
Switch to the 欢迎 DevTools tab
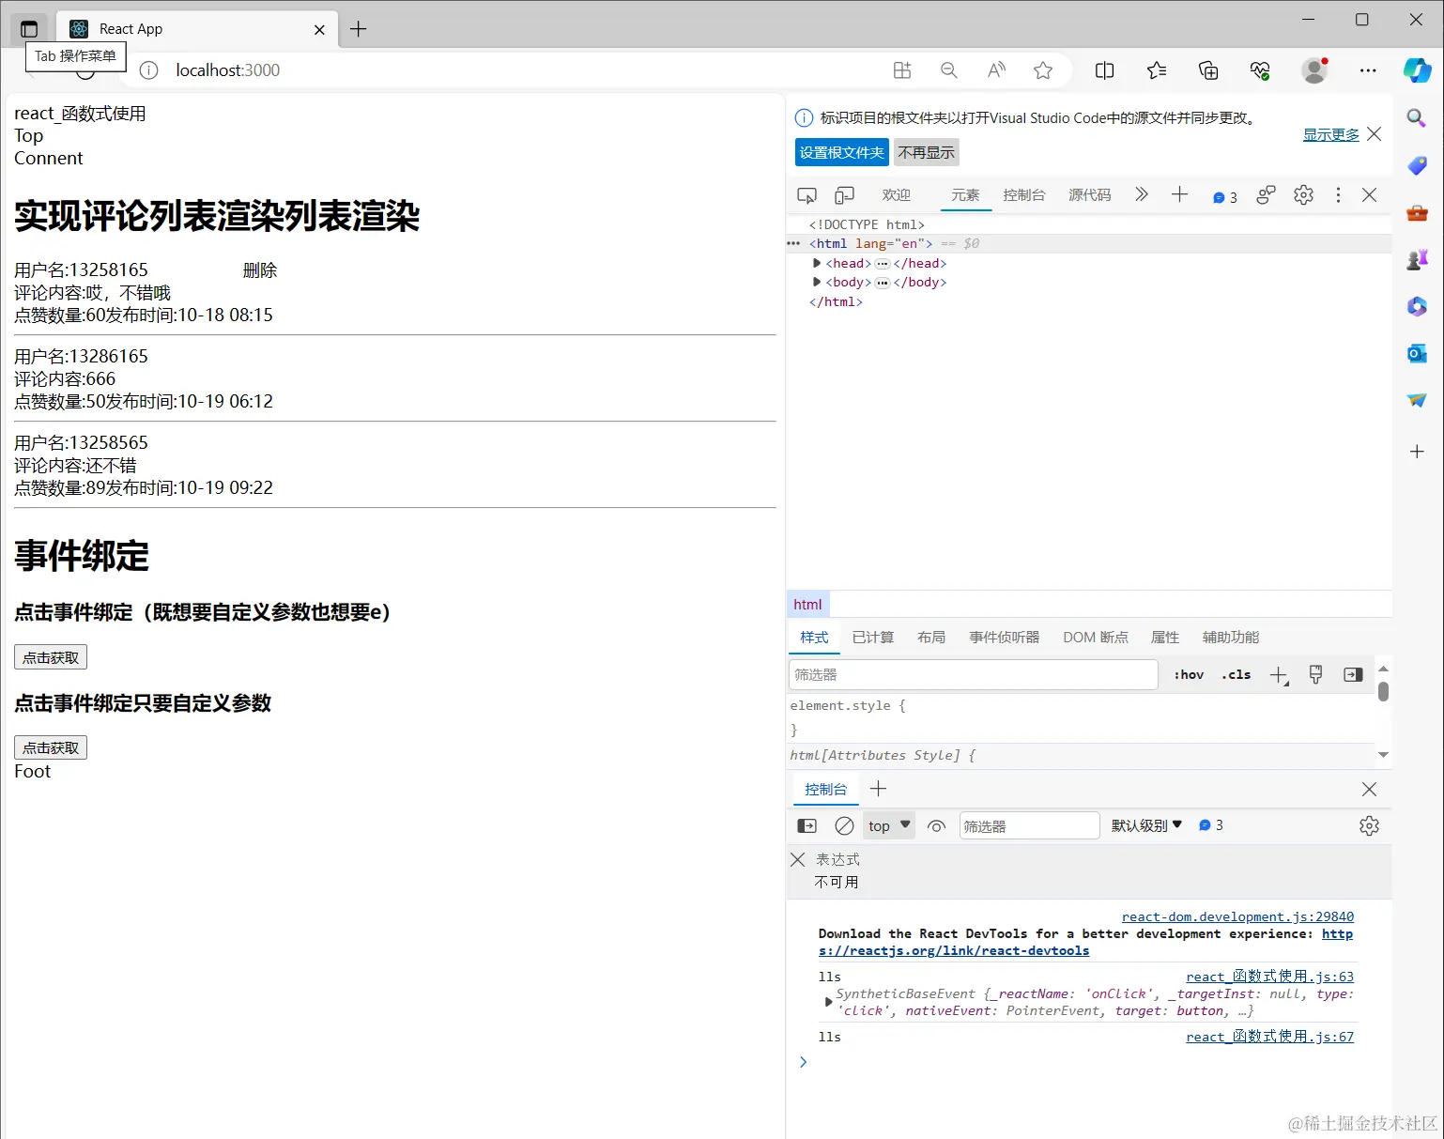click(x=897, y=195)
